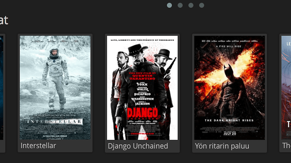Click the INTERSTELLAR wordmark on poster
Screen dimensions: 291x163
[x=54, y=122]
